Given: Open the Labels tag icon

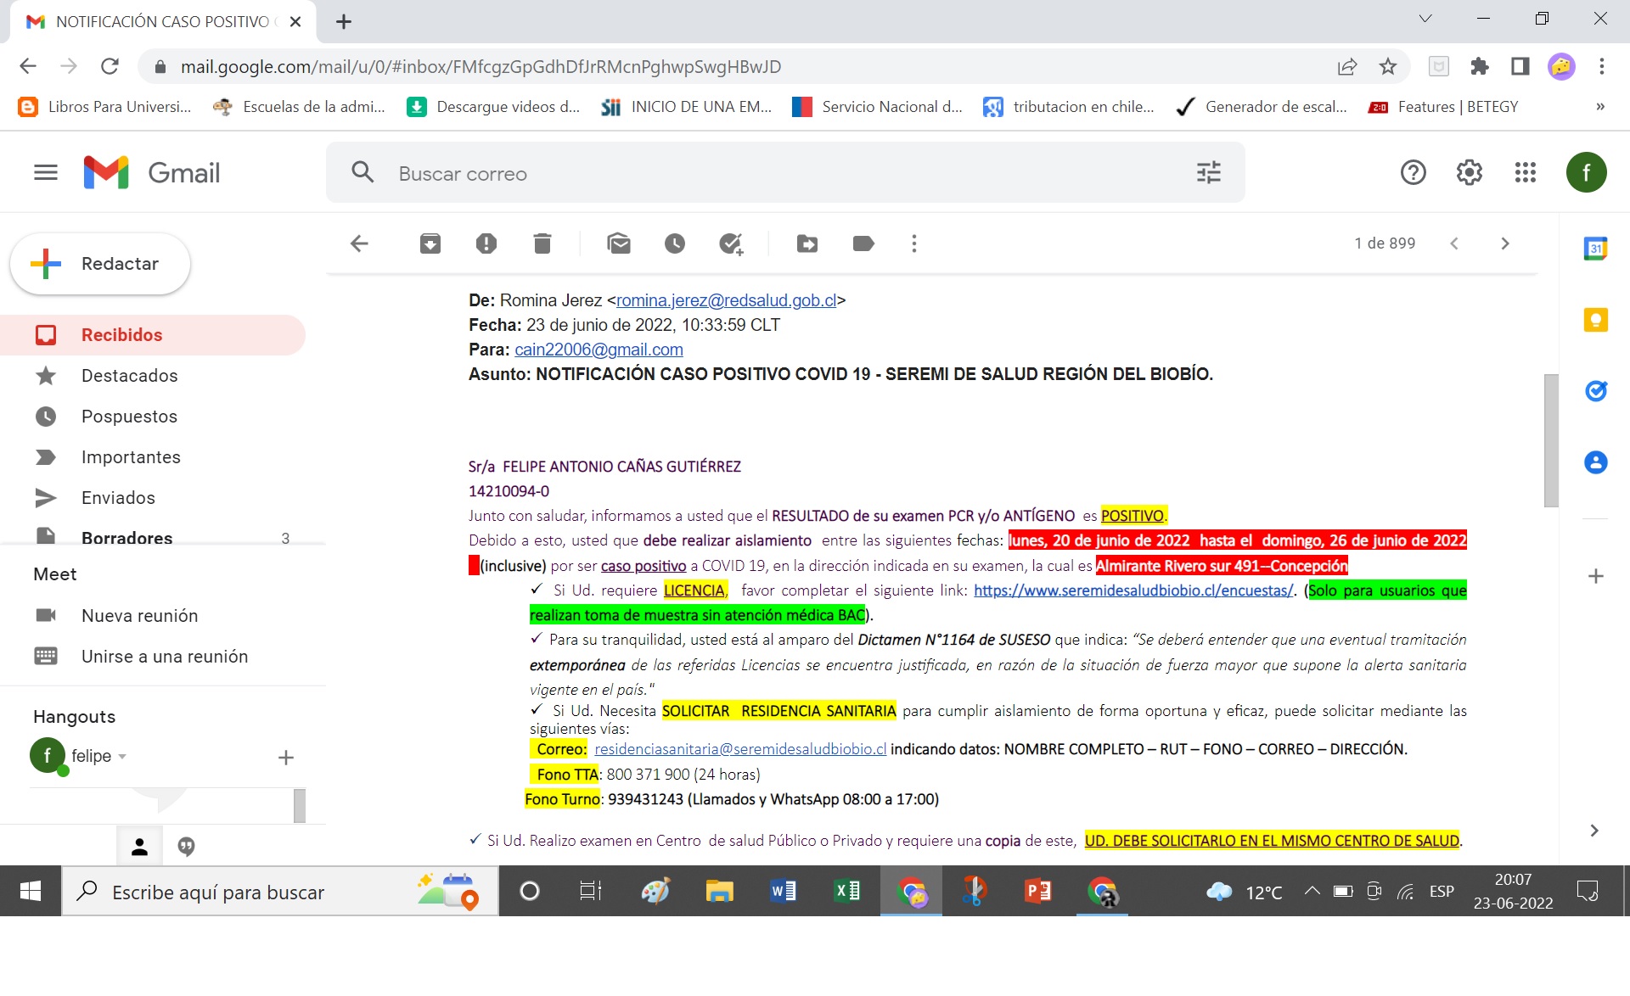Looking at the screenshot, I should [863, 244].
